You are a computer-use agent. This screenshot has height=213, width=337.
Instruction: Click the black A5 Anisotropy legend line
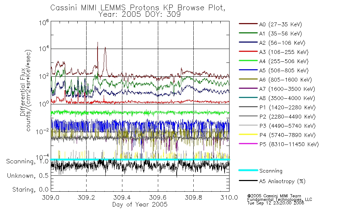coord(248,180)
